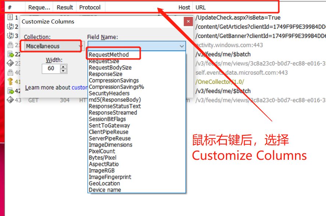
Task: Select /OneCollector/1.0/ URL row
Action: click(x=220, y=82)
